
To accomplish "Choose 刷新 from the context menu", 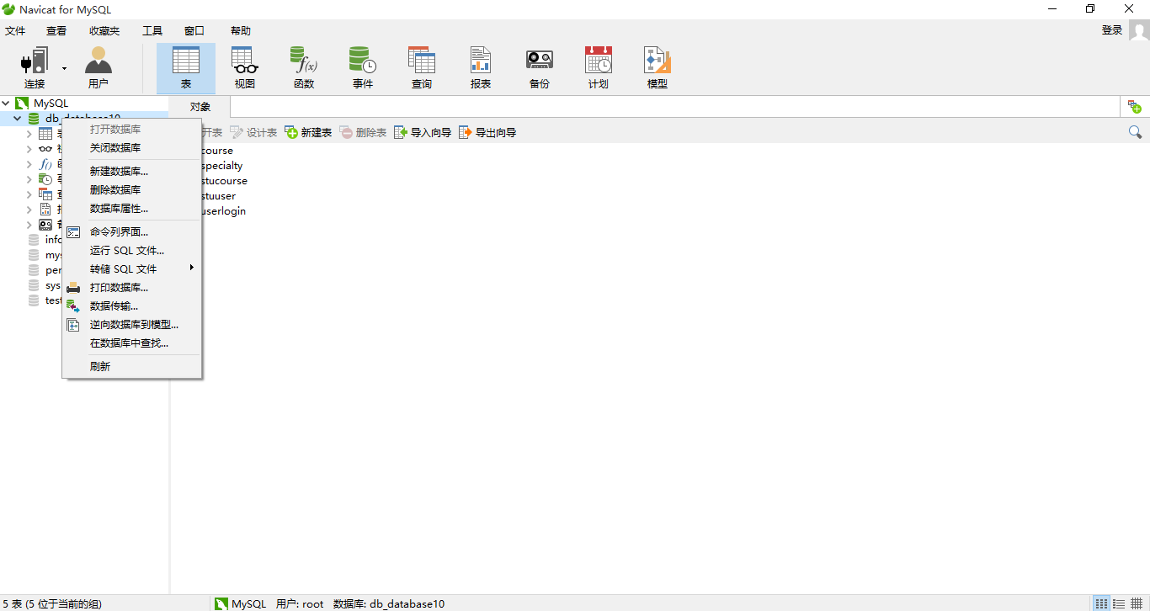I will (x=132, y=367).
